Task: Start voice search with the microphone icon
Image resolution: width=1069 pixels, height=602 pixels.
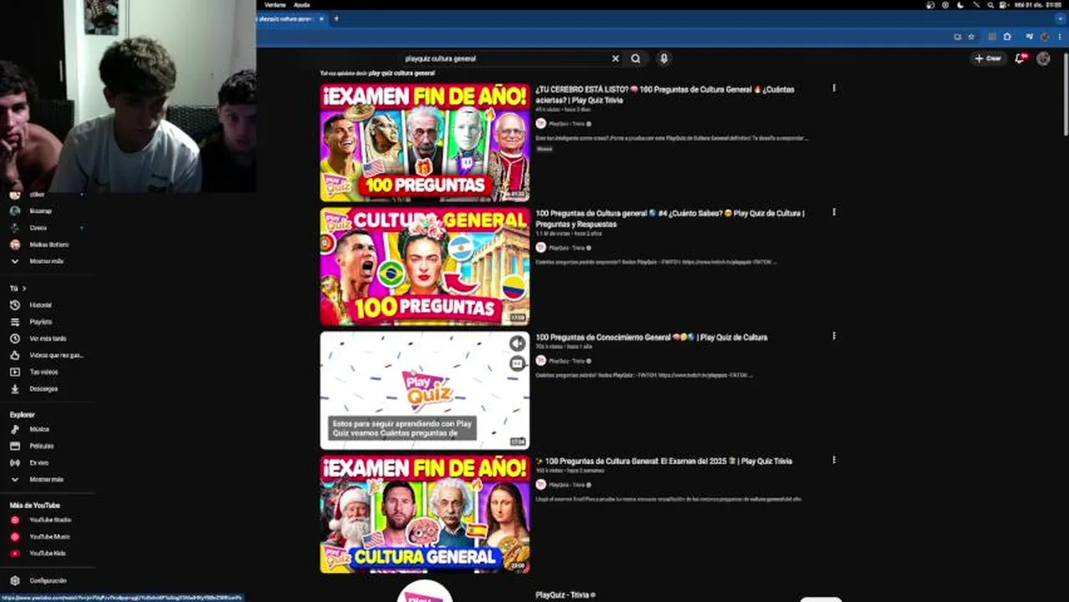Action: (x=663, y=59)
